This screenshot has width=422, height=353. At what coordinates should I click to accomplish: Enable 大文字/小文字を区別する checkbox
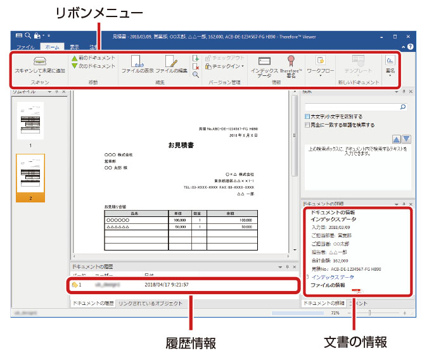tap(307, 117)
